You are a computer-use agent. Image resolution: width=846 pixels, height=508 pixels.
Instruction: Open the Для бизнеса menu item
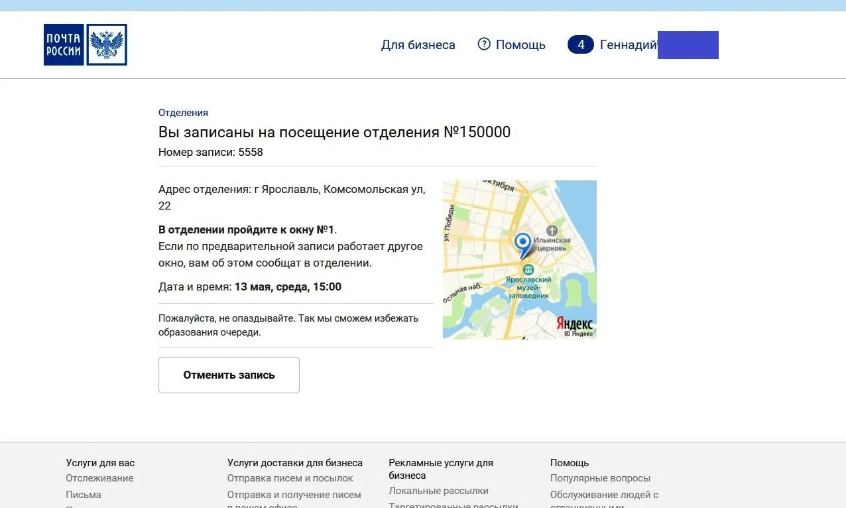[x=418, y=45]
